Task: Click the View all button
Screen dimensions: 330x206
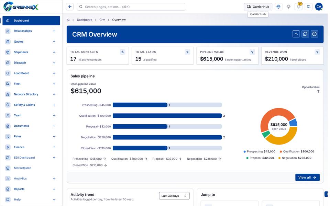Action: (307, 178)
